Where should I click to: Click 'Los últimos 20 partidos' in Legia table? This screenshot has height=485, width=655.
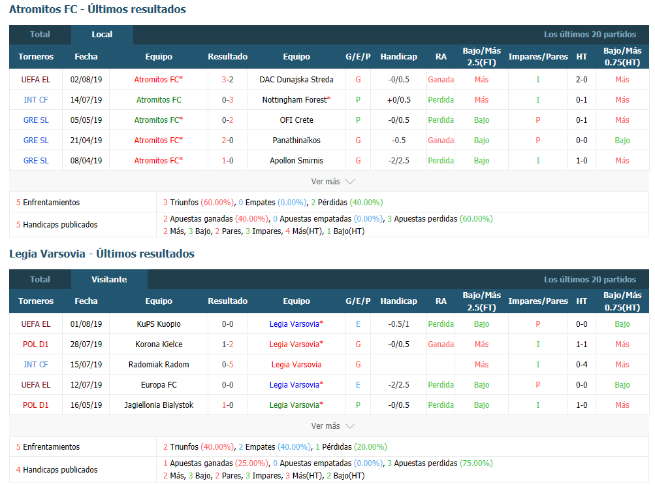(x=590, y=279)
